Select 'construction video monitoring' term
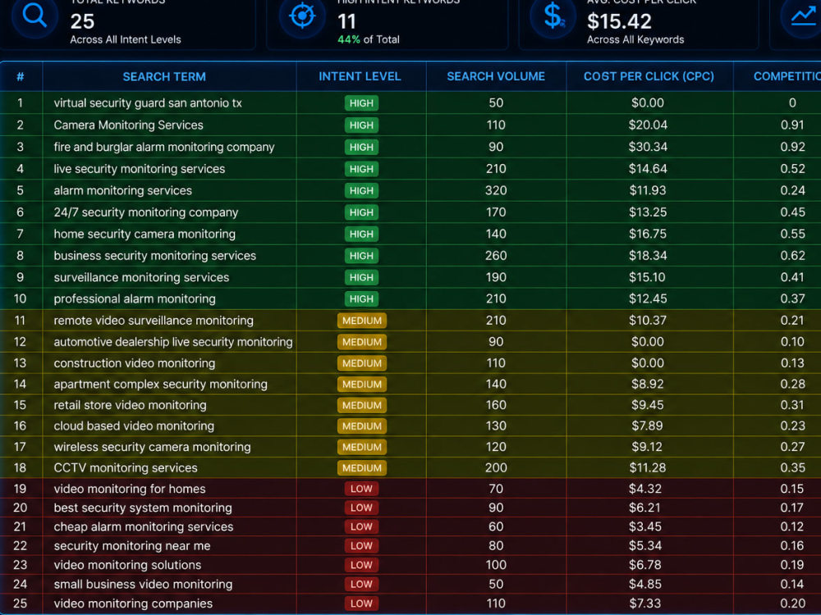This screenshot has width=821, height=615. pos(134,363)
